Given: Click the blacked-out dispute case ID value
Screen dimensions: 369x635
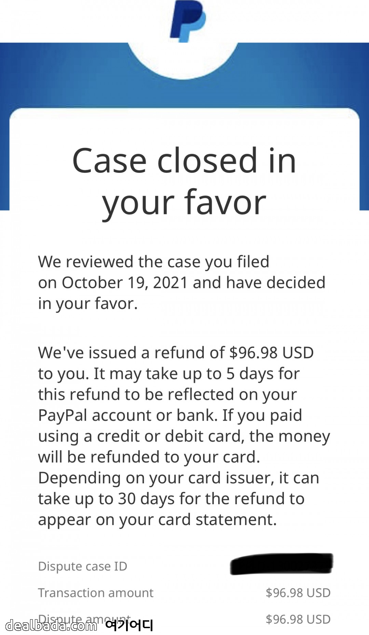Looking at the screenshot, I should [282, 564].
